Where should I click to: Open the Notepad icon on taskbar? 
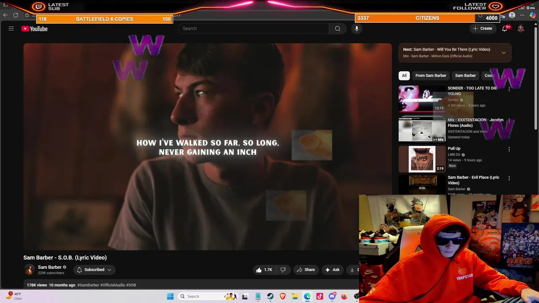click(x=258, y=296)
